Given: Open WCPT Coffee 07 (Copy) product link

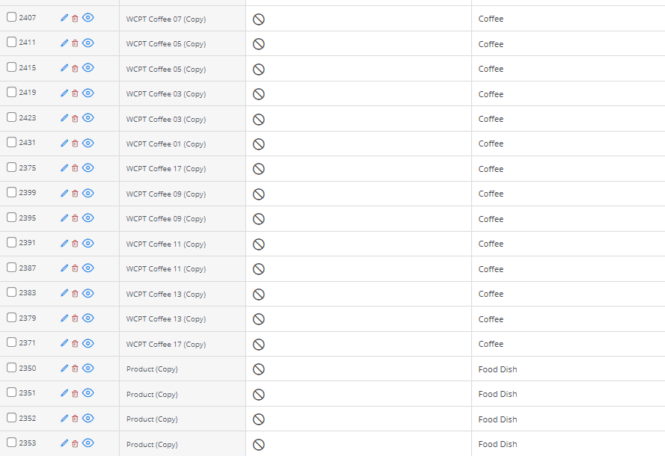Looking at the screenshot, I should pos(165,19).
